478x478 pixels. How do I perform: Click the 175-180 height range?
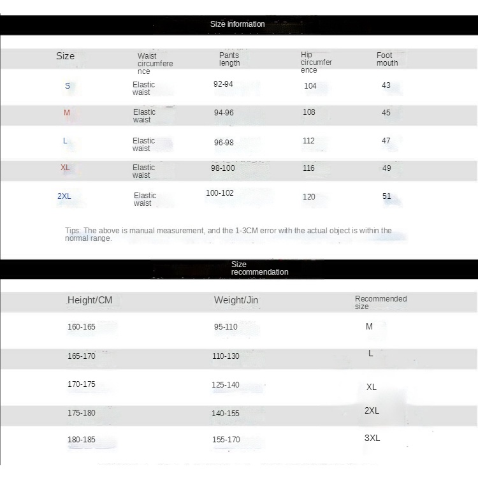(x=82, y=413)
